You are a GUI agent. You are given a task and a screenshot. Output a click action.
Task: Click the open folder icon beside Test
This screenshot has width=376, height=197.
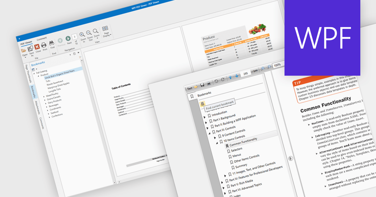tap(196, 87)
